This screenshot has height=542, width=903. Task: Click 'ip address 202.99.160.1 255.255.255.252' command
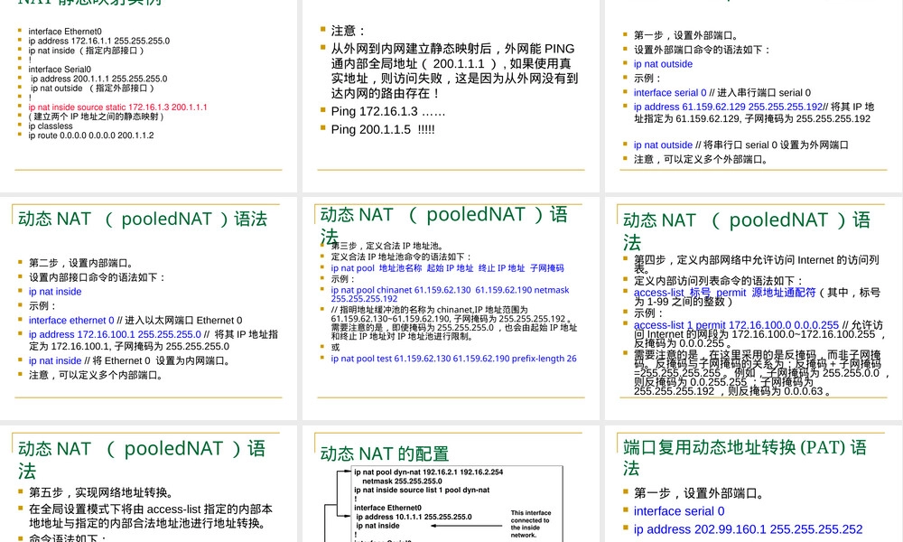[x=749, y=529]
